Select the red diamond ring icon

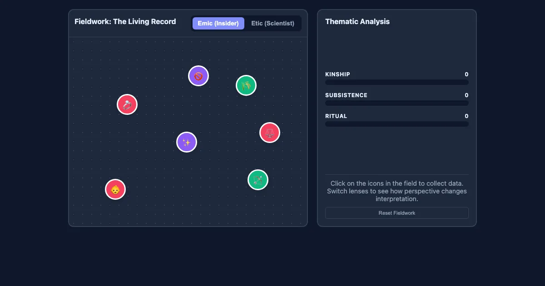pyautogui.click(x=127, y=104)
